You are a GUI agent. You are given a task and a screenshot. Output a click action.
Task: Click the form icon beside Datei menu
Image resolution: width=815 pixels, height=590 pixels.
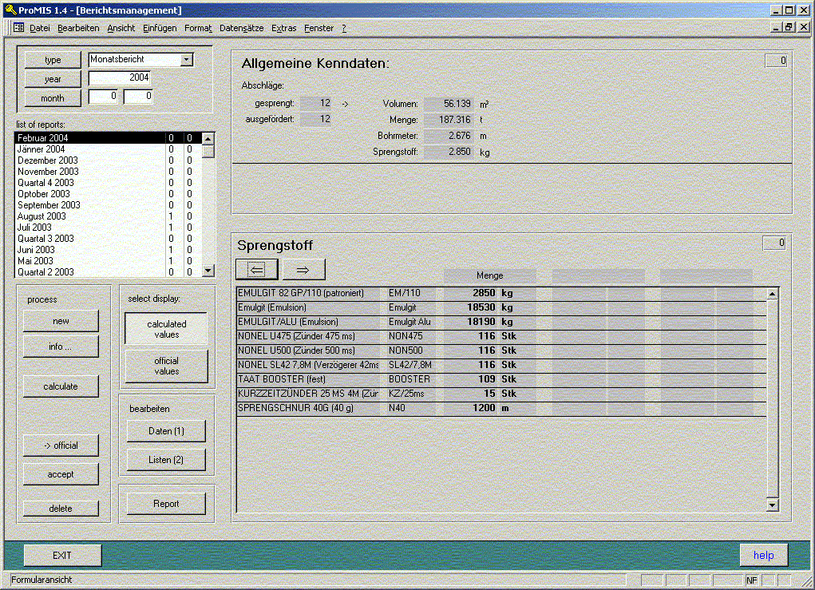[x=18, y=28]
